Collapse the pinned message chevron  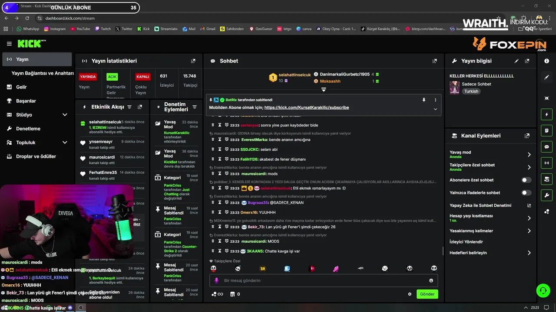pos(435,109)
